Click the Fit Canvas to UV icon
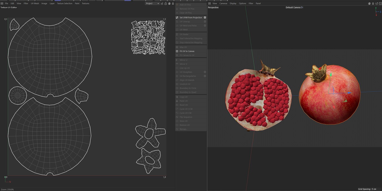The image size is (382, 191). click(x=177, y=55)
